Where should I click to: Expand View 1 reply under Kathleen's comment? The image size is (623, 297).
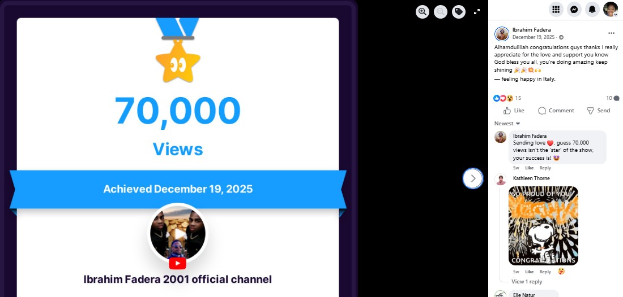527,282
